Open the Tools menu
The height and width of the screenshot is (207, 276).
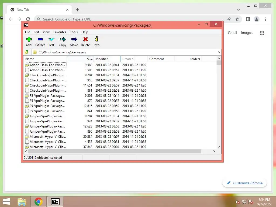pyautogui.click(x=74, y=32)
